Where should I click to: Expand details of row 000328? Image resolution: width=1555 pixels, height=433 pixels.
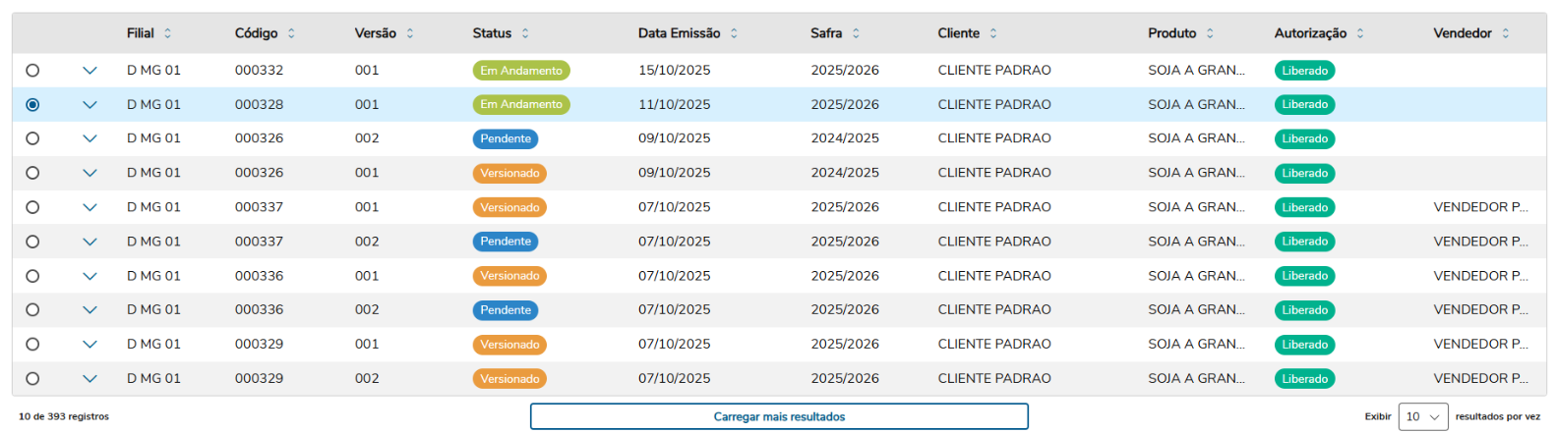[90, 105]
